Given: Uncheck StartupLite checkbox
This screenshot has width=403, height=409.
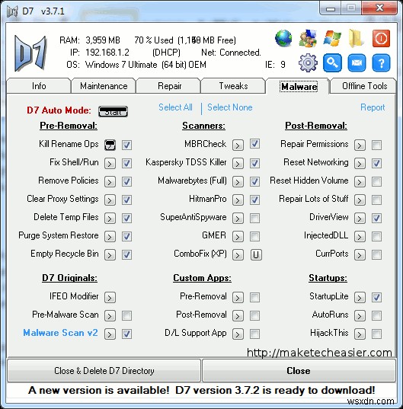Looking at the screenshot, I should pos(376,297).
